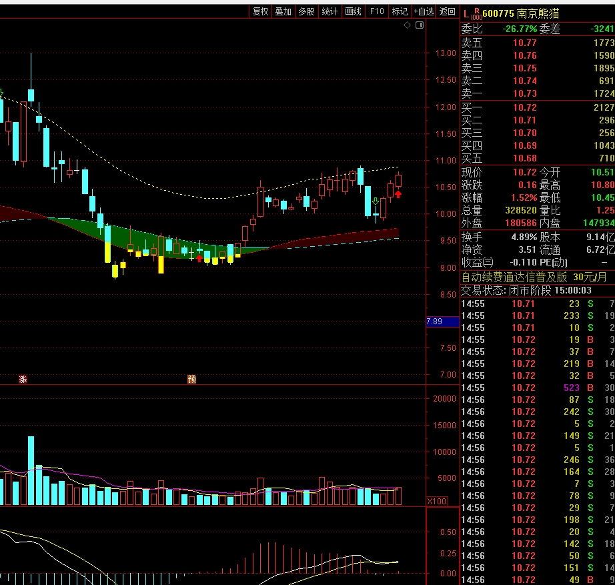Screen dimensions: 615x585
Task: Add stock via +自选 button
Action: tap(424, 12)
